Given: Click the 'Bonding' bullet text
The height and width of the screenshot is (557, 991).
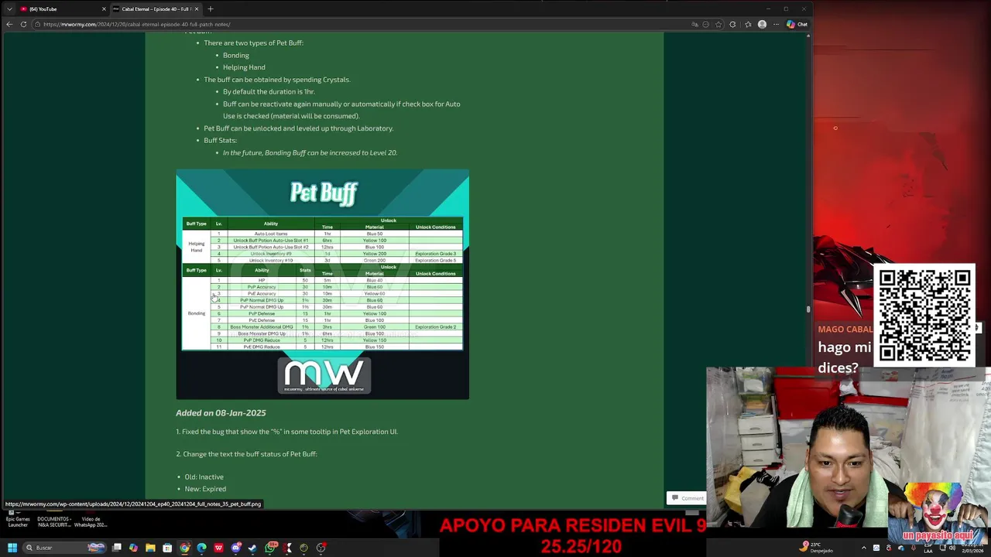Looking at the screenshot, I should (x=236, y=55).
